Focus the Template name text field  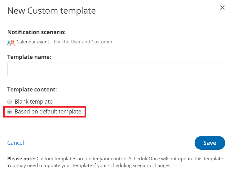pyautogui.click(x=116, y=69)
